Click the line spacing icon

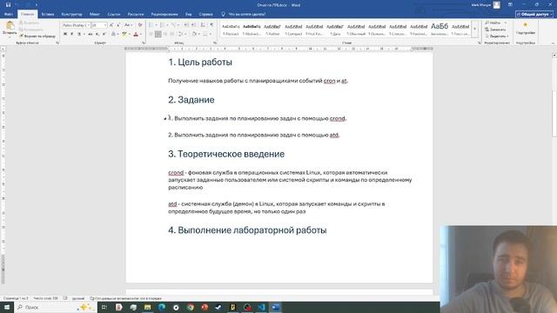(180, 34)
